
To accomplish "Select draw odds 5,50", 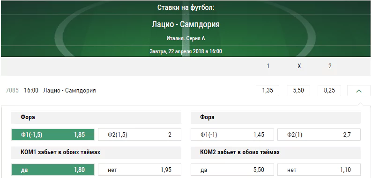I will (x=298, y=91).
